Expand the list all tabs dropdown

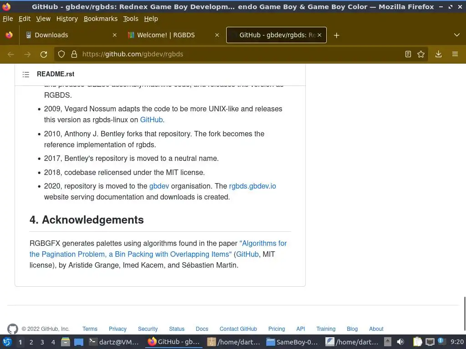click(x=457, y=35)
